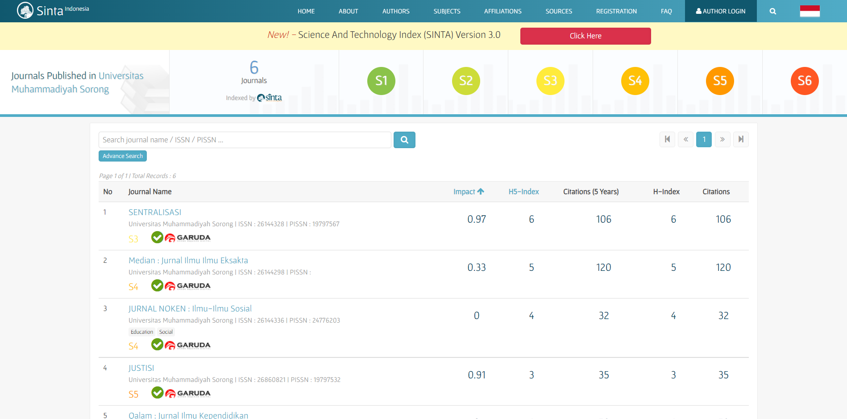The image size is (847, 419).
Task: Open the AUTHORS menu item
Action: click(395, 11)
